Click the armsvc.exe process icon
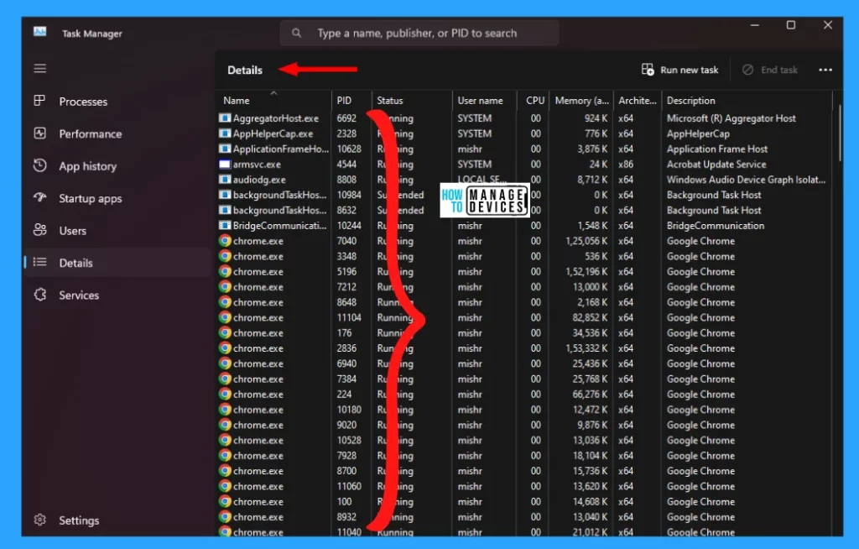Screen dimensions: 859x549 coord(225,164)
